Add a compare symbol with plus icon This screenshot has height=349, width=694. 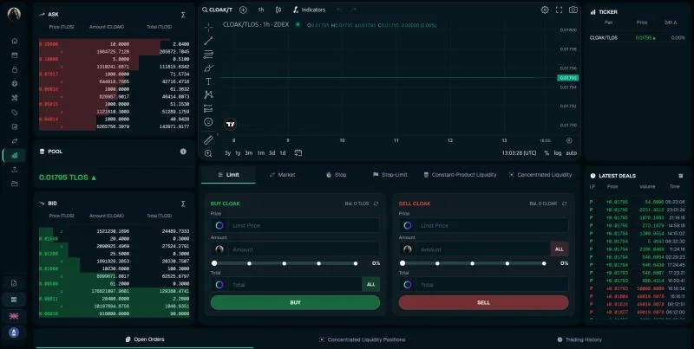click(x=243, y=10)
